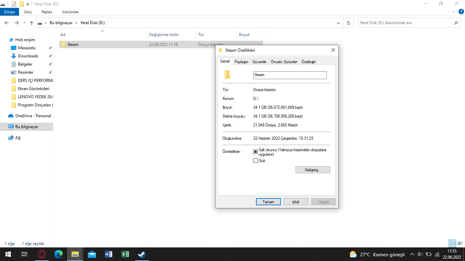Open the battery status tray icon
Viewport: 465px width, 261px height.
click(x=429, y=255)
